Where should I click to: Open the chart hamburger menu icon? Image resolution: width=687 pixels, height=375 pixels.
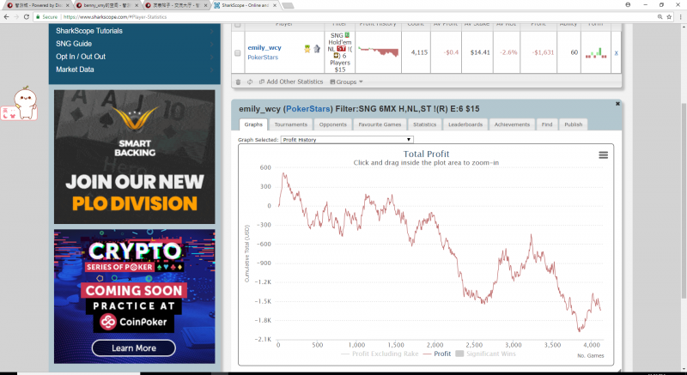point(603,154)
